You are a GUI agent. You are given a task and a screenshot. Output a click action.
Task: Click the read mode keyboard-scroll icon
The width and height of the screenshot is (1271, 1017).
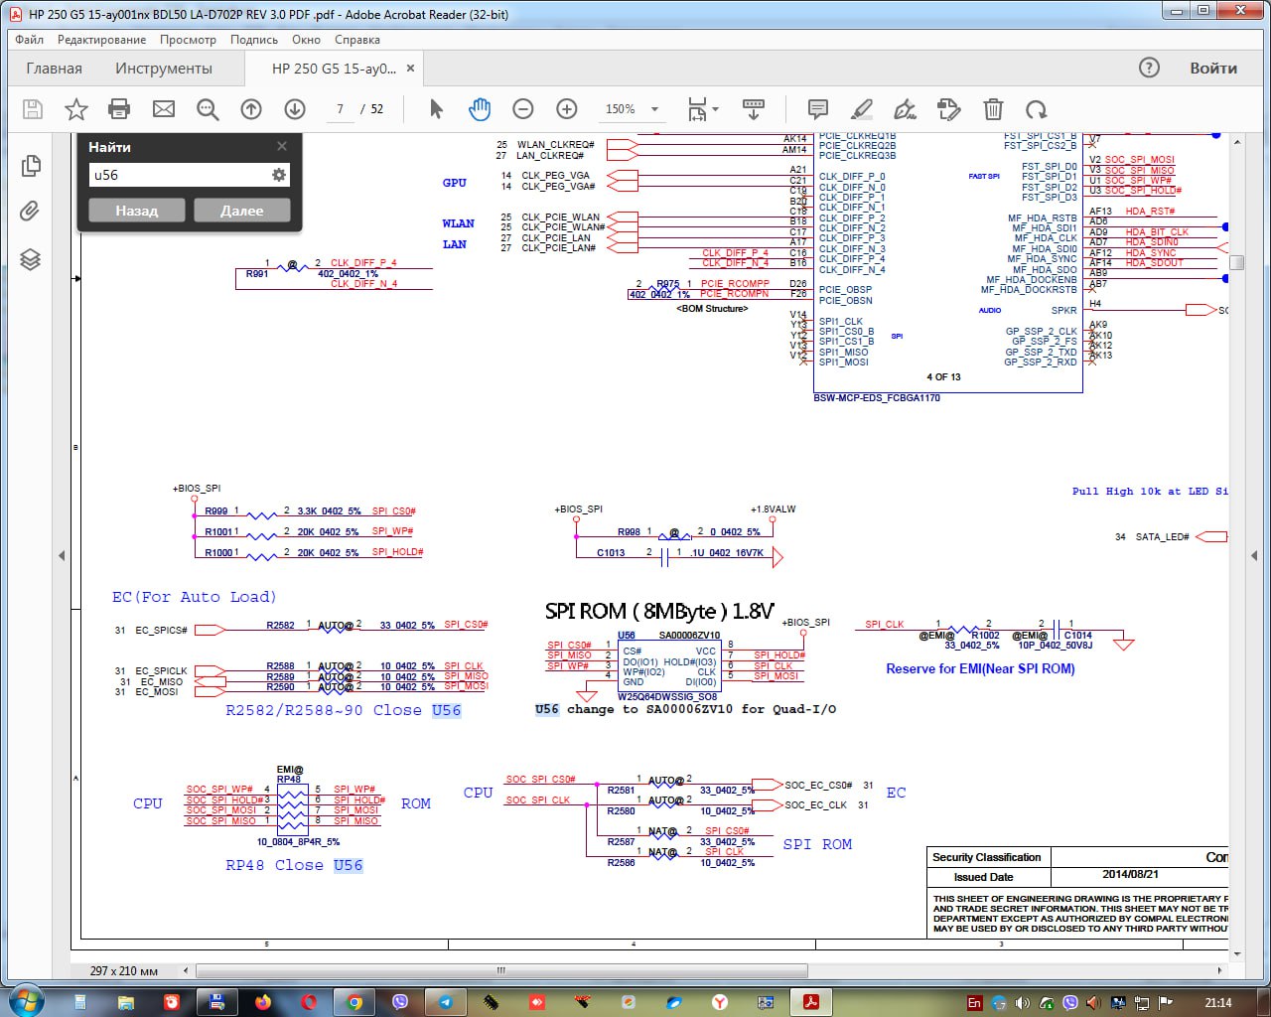754,109
